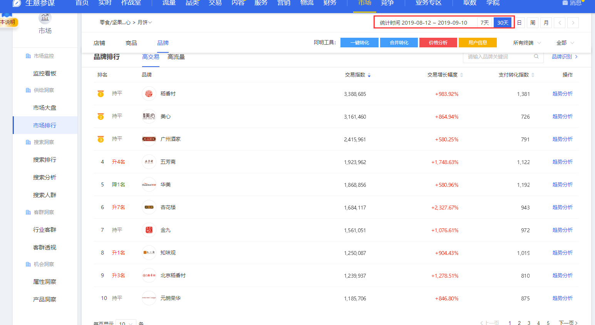Click the brand keyword search input field
This screenshot has width=595, height=325.
499,57
